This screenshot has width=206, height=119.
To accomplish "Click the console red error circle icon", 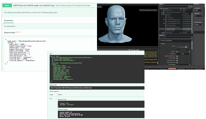I will (138, 50).
